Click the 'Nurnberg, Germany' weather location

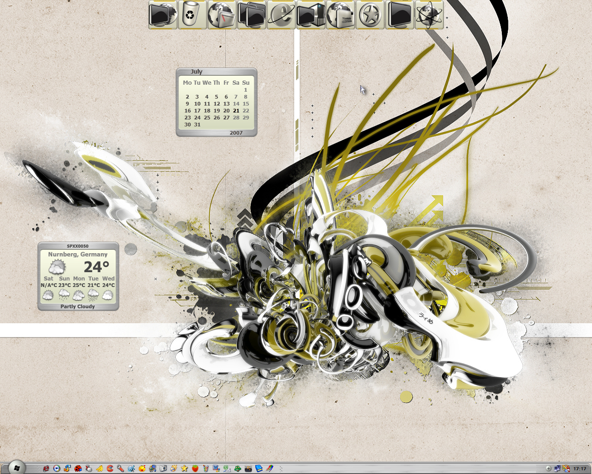tap(78, 254)
